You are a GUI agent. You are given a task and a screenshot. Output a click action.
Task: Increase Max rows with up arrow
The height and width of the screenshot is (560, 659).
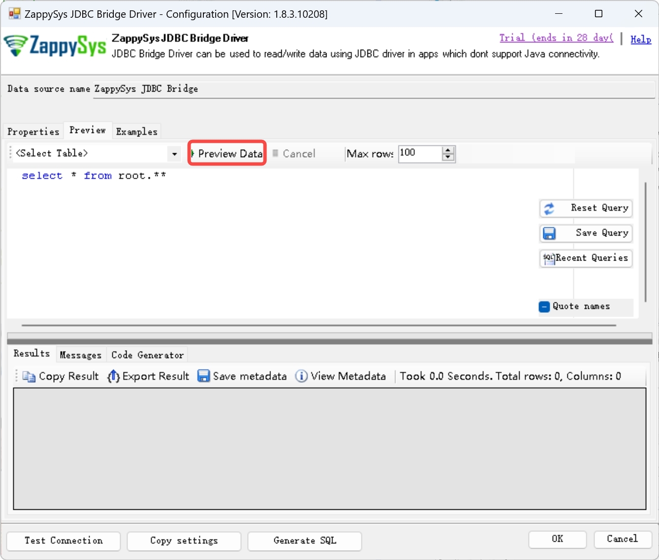coord(448,150)
